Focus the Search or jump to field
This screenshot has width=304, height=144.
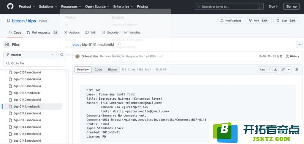(229, 6)
